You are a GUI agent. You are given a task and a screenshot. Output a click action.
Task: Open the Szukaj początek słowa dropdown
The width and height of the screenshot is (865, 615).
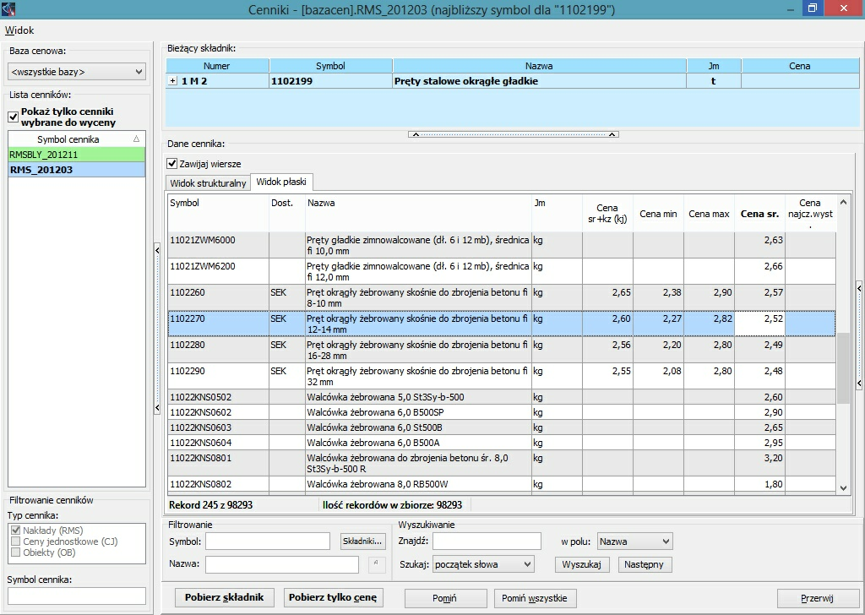point(483,564)
